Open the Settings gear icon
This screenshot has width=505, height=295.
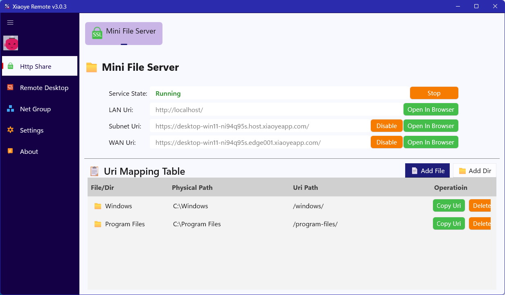tap(11, 130)
